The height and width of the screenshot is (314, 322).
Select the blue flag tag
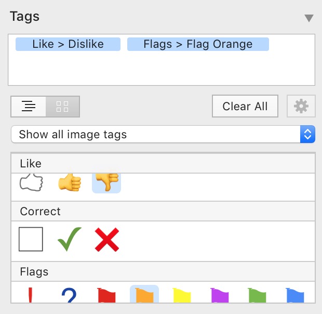click(295, 295)
